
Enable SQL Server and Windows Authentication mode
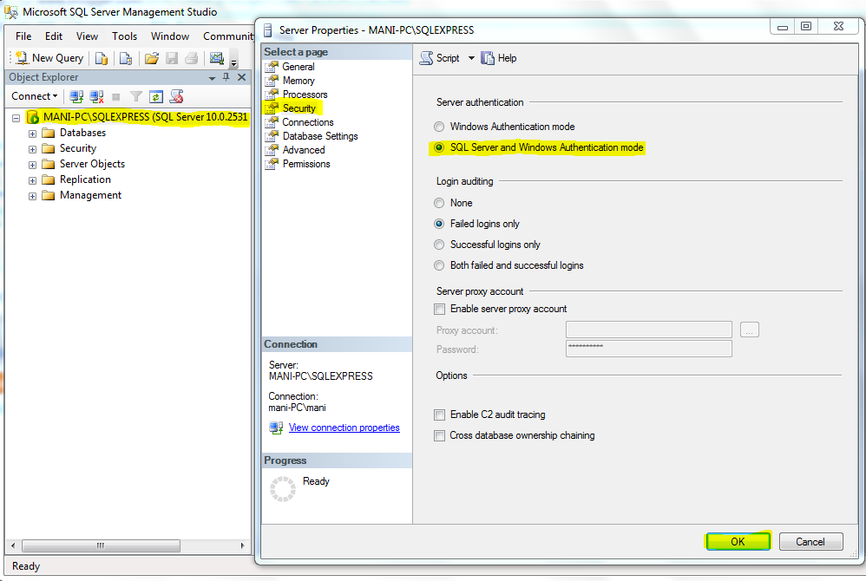point(440,148)
